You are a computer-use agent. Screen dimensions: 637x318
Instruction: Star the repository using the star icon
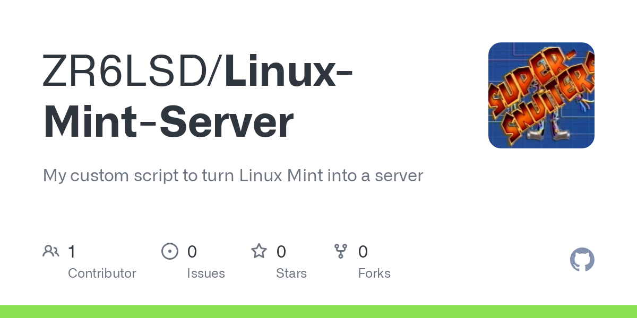259,251
